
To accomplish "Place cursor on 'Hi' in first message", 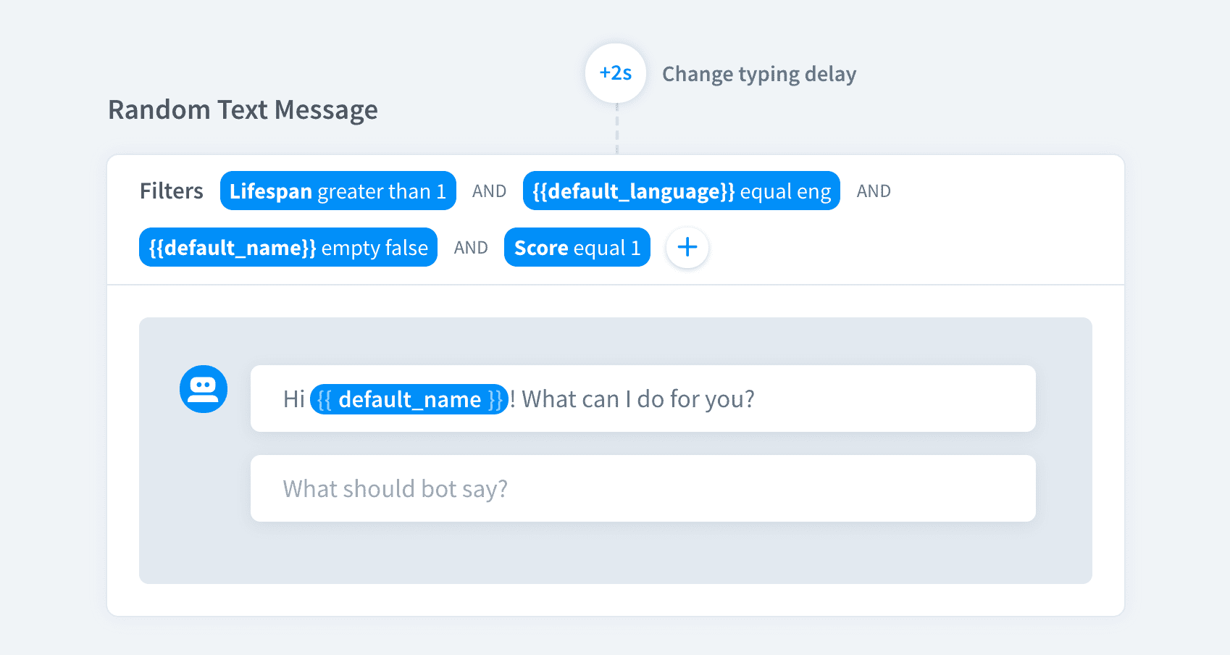I will 293,399.
